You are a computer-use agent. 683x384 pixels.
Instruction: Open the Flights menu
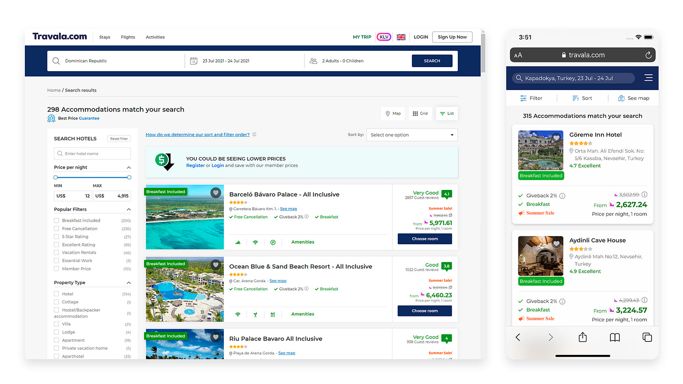pyautogui.click(x=128, y=37)
